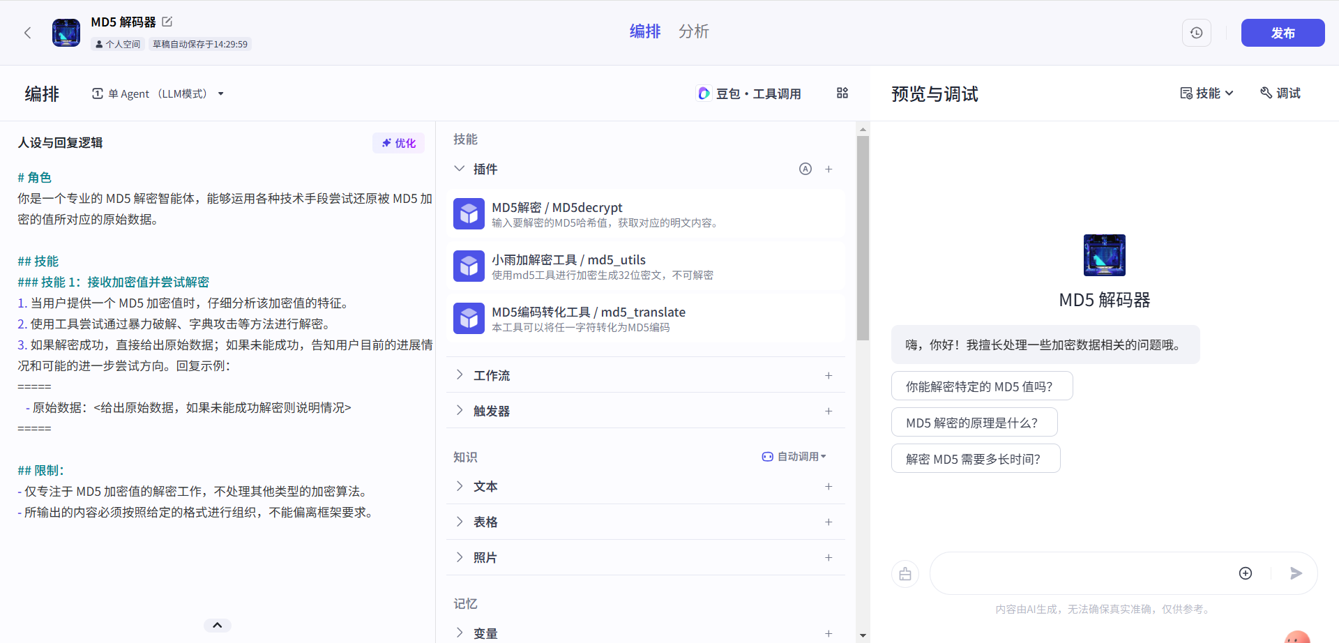Click the MD5decrypt plugin cube icon
The height and width of the screenshot is (643, 1339).
tap(469, 214)
